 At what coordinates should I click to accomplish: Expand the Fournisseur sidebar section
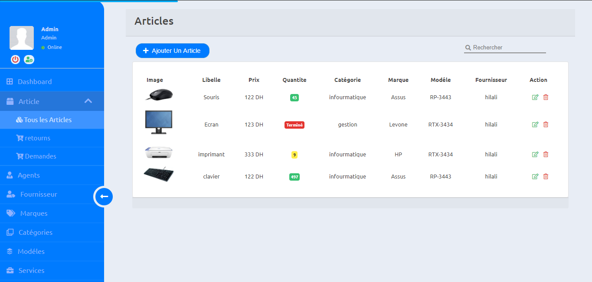(39, 194)
